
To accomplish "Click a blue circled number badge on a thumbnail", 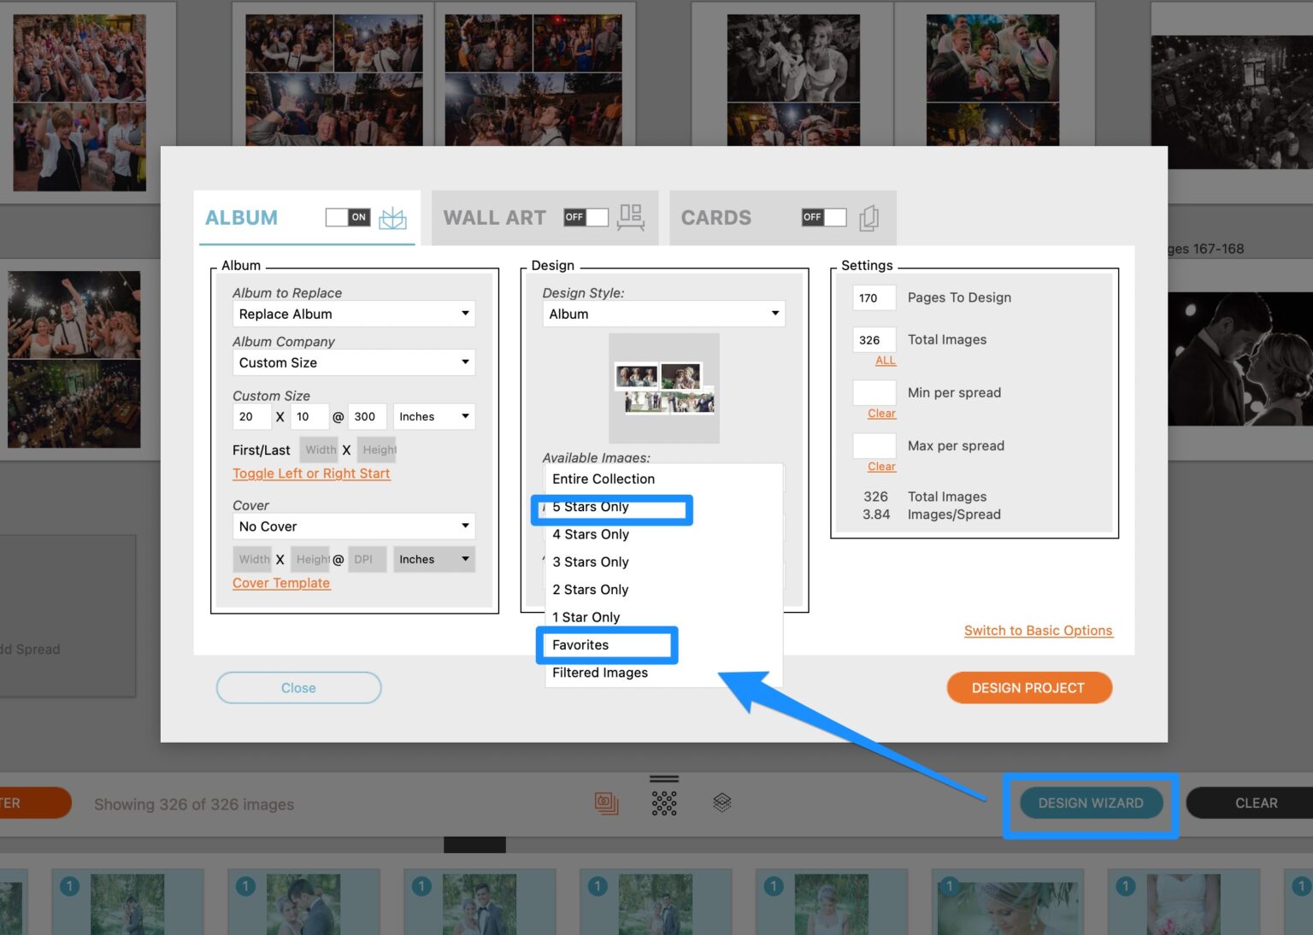I will pyautogui.click(x=69, y=886).
